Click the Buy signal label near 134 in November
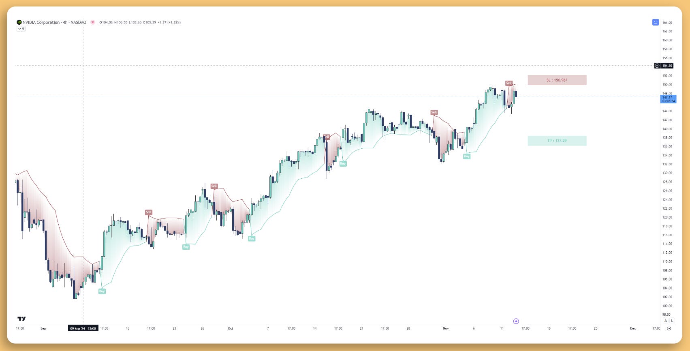Screen dimensions: 690x351 coord(467,156)
